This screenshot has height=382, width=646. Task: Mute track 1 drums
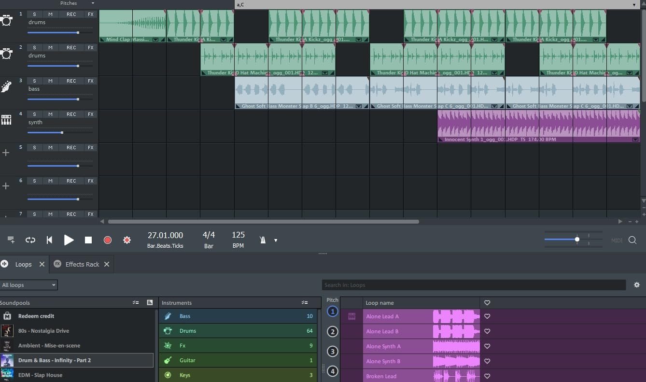click(50, 14)
